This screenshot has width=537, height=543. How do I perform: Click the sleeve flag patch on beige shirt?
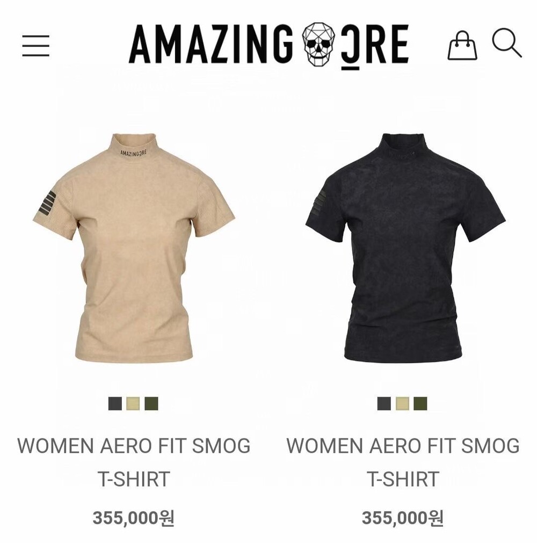(47, 202)
